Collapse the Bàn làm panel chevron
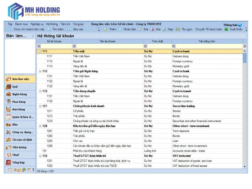Viewport: 252px width, 189px height. click(33, 36)
